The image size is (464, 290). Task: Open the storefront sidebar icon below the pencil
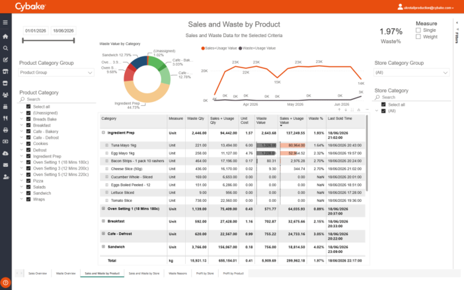(x=5, y=72)
